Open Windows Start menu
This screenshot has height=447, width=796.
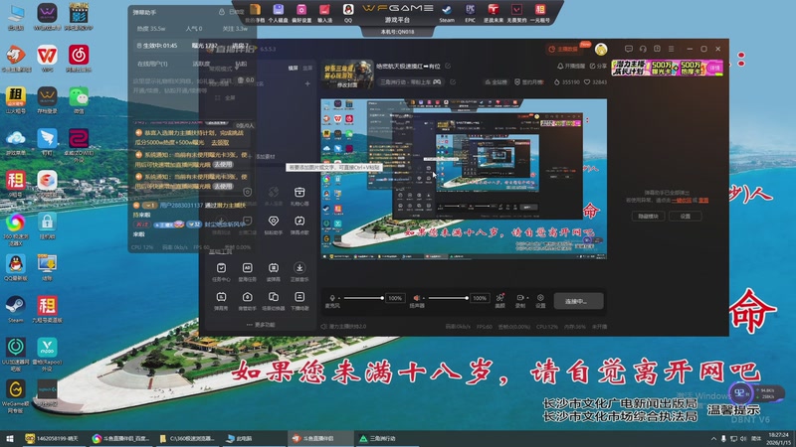click(9, 438)
